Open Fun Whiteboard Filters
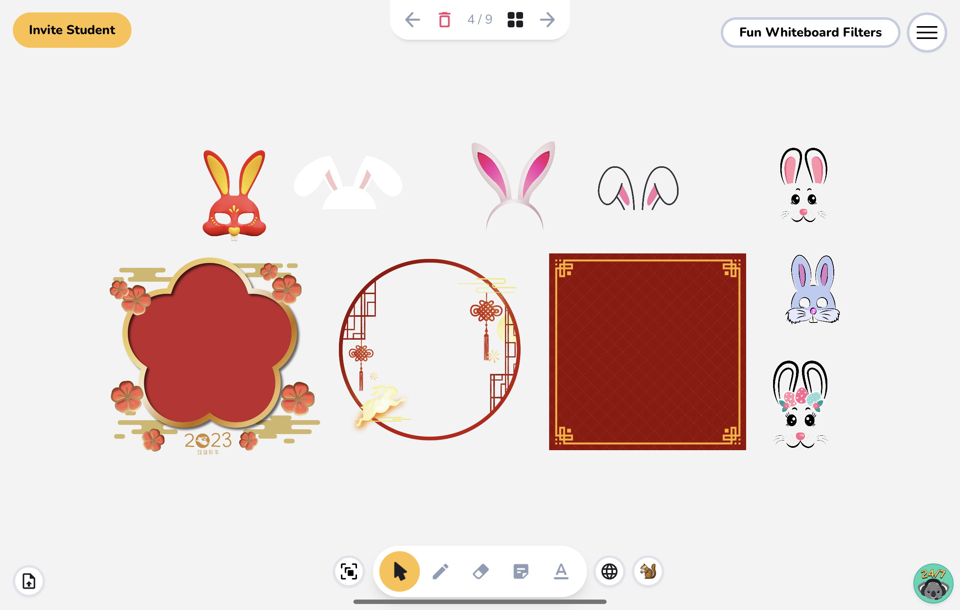The width and height of the screenshot is (960, 610). click(x=810, y=32)
